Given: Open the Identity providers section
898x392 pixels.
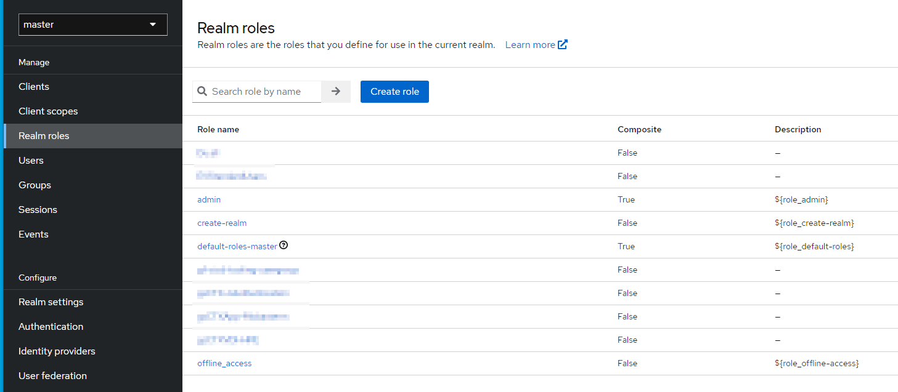Looking at the screenshot, I should pyautogui.click(x=57, y=351).
